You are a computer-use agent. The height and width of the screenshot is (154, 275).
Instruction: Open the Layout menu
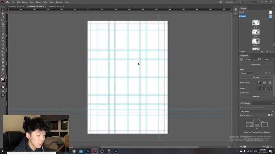[x=24, y=2]
